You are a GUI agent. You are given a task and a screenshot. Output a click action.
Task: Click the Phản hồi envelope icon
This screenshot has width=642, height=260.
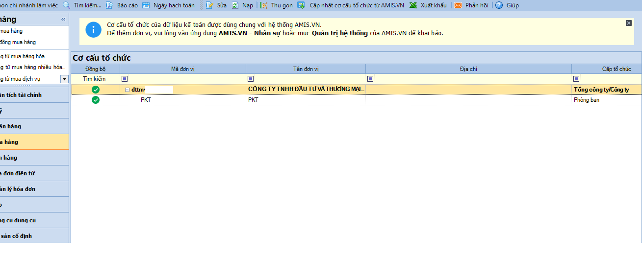click(x=458, y=5)
